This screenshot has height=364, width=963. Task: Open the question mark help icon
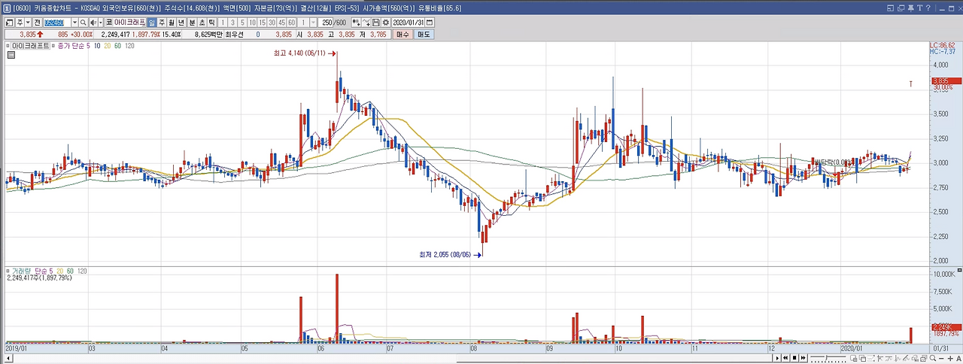pyautogui.click(x=928, y=8)
